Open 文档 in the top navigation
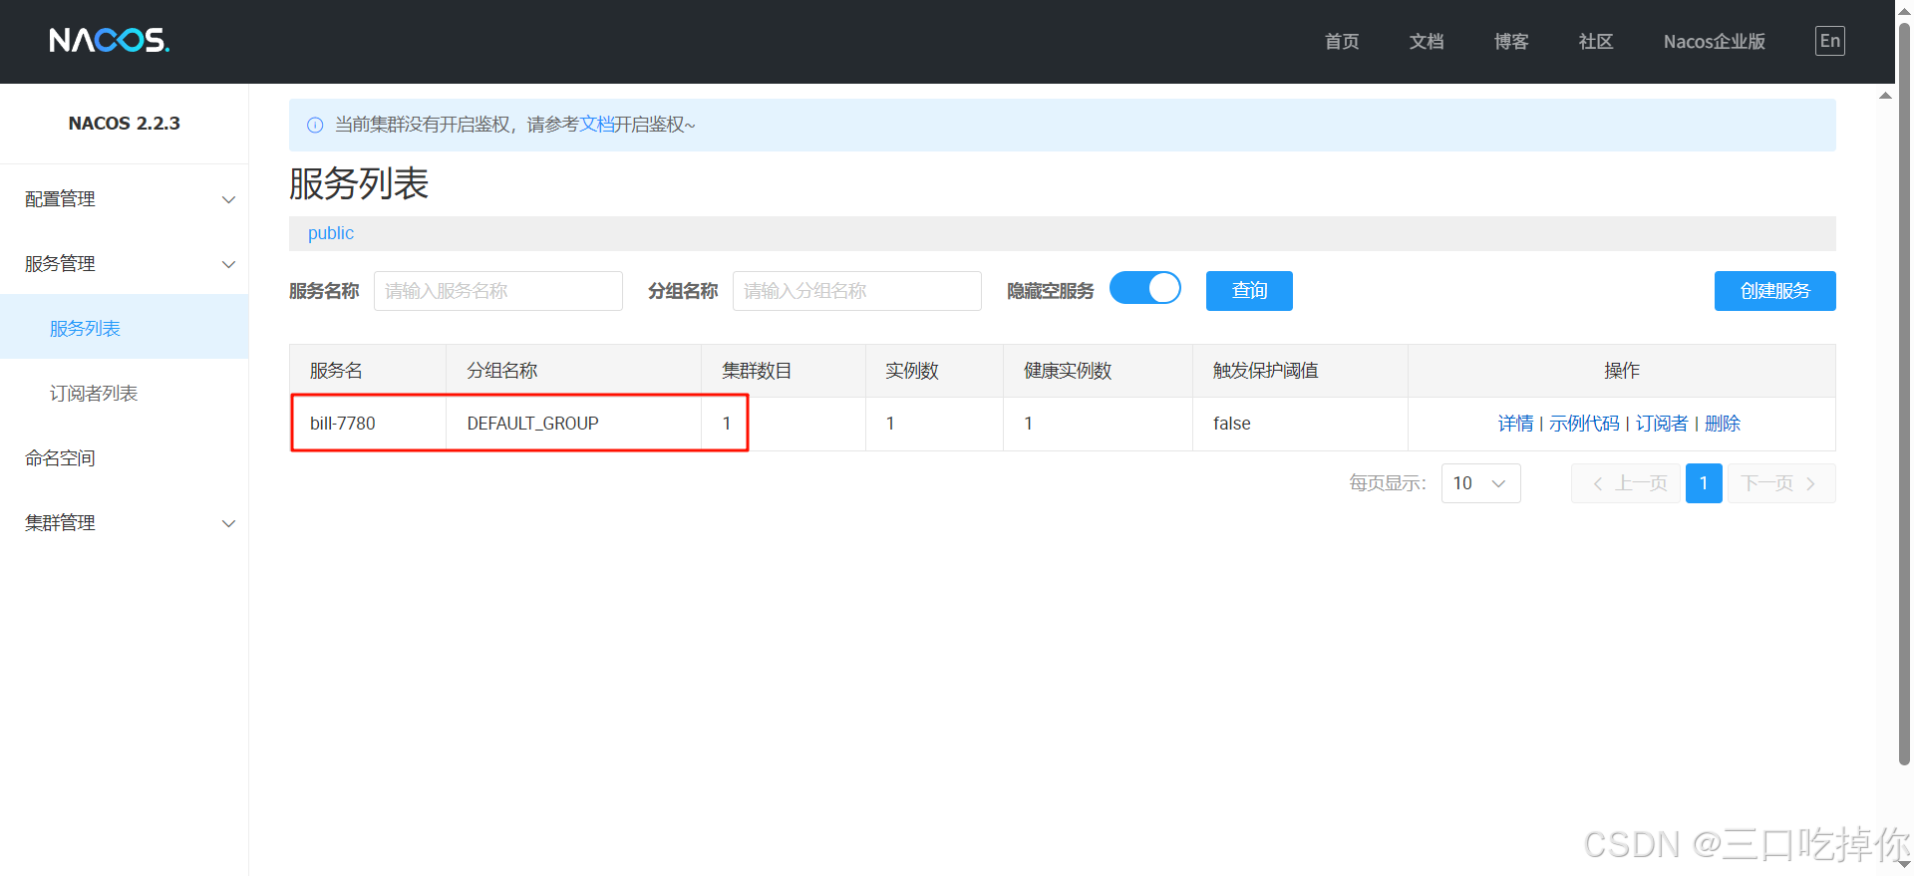1914x876 pixels. click(1427, 42)
